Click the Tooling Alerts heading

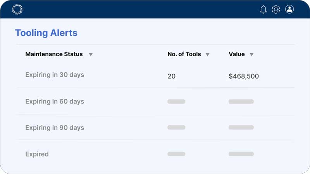tap(46, 33)
